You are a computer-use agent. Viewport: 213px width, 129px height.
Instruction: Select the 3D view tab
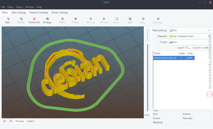[4, 121]
